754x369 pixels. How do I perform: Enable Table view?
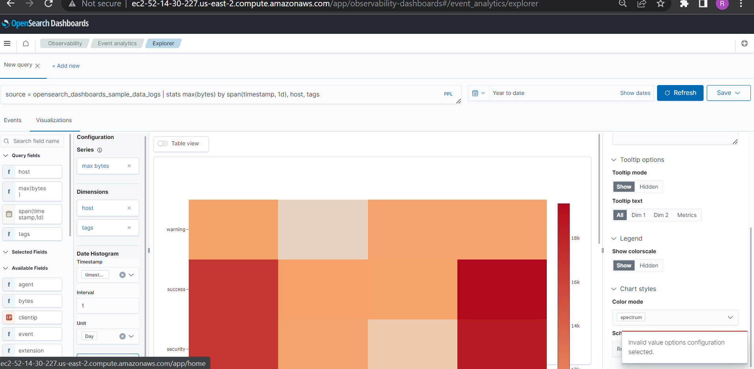(162, 143)
